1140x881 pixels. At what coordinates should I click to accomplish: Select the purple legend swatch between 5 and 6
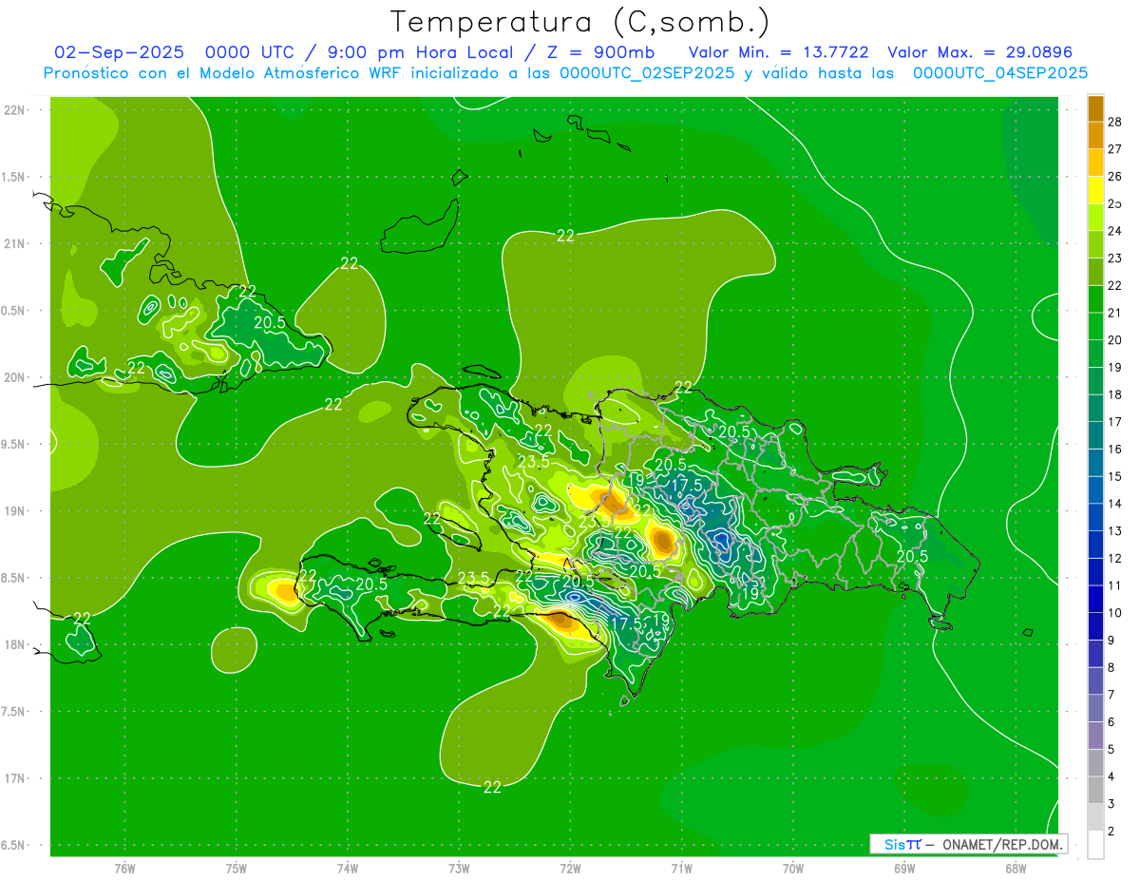1095,736
